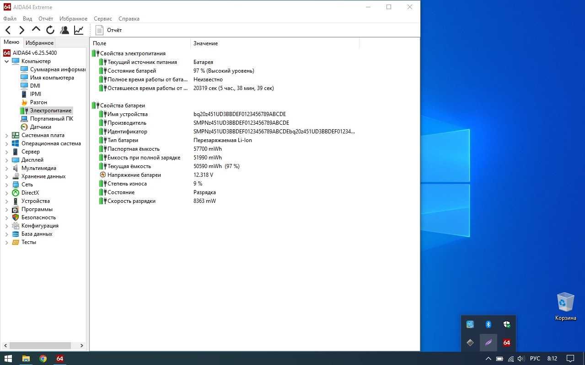585x365 pixels.
Task: Select AIDA64 v6.25.5400 root item
Action: point(30,53)
